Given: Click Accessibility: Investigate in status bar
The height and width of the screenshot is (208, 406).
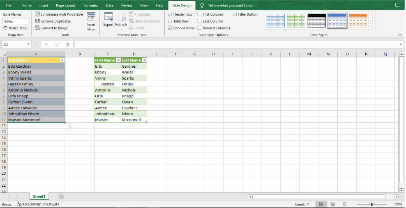Looking at the screenshot, I should coord(38,204).
